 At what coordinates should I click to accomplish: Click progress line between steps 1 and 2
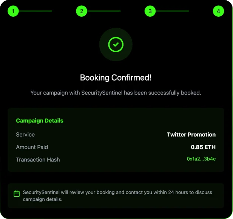click(x=35, y=11)
